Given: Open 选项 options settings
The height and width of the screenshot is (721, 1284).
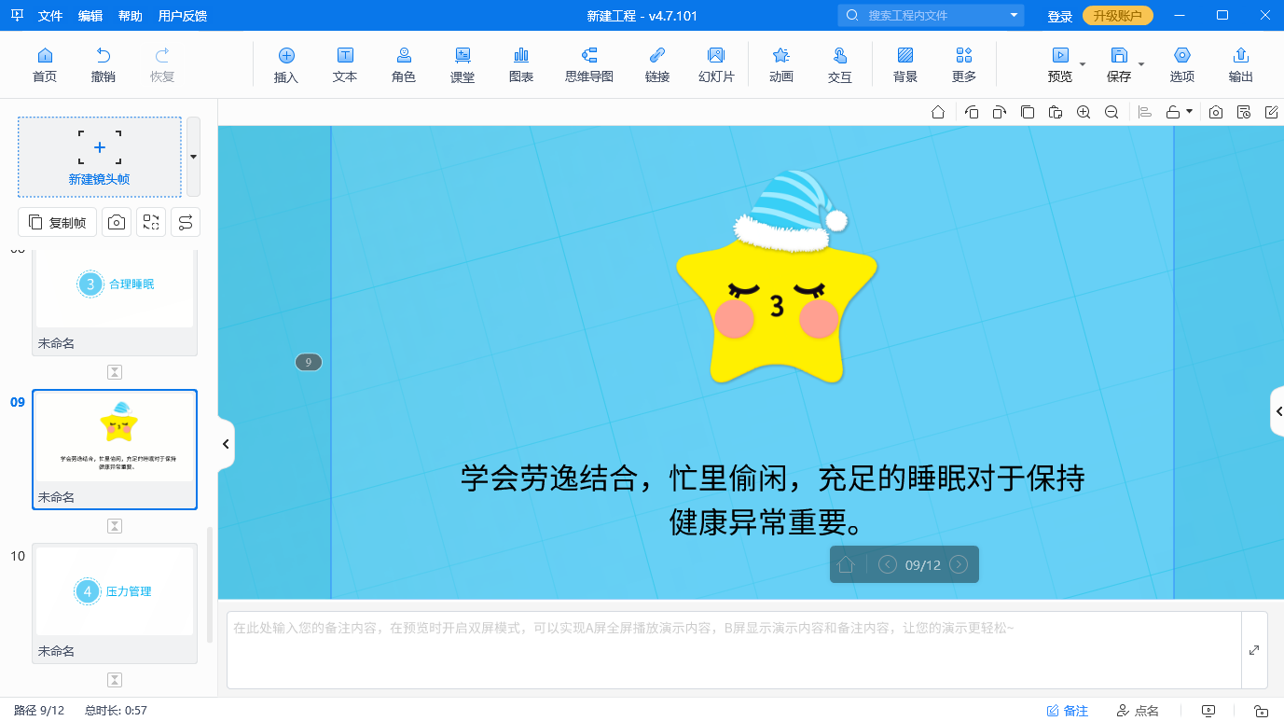Looking at the screenshot, I should click(x=1182, y=64).
